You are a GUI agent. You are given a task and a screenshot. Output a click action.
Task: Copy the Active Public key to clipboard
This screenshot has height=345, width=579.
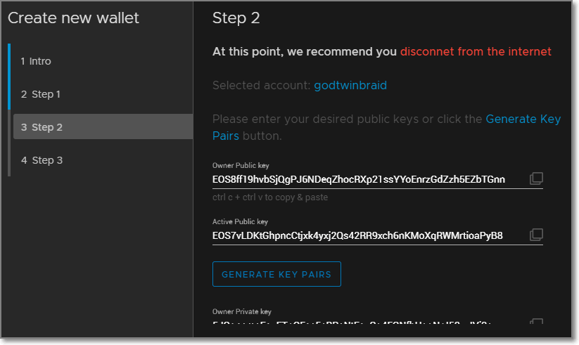(536, 234)
